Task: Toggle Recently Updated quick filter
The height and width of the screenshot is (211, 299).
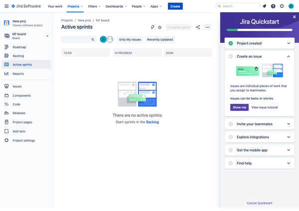Action: [160, 40]
